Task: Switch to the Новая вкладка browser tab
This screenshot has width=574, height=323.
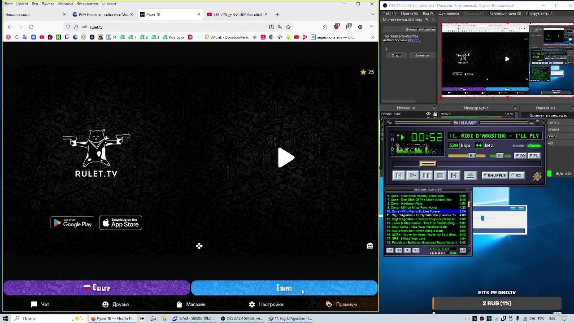Action: 35,14
